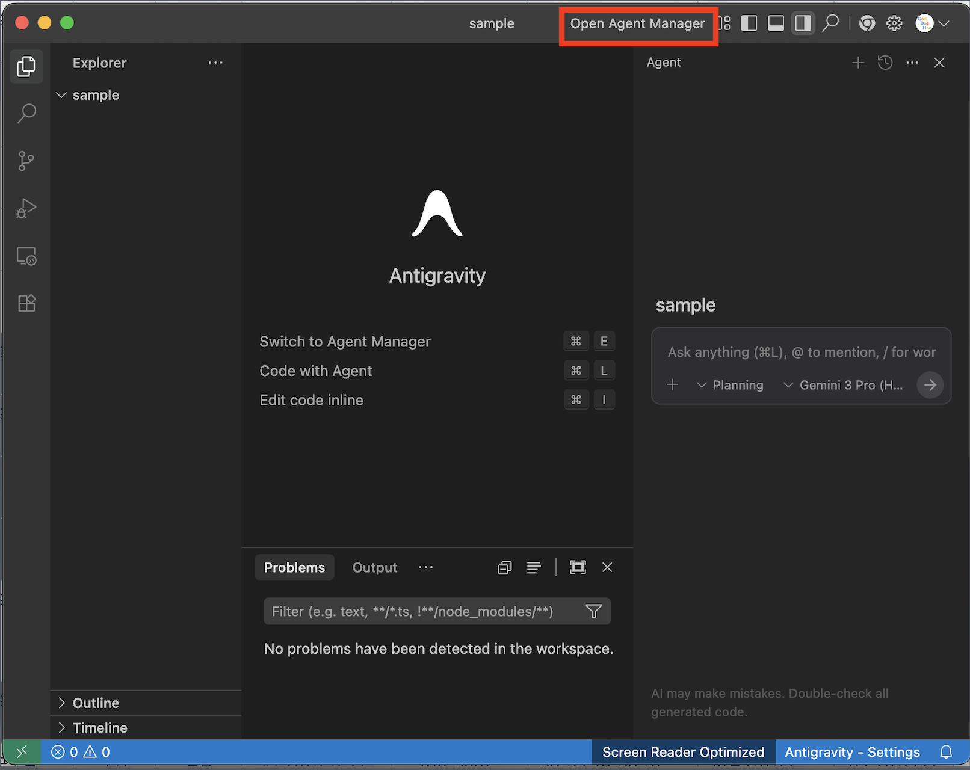The height and width of the screenshot is (770, 970).
Task: Click the Customize Layout icon in title bar
Action: (724, 23)
